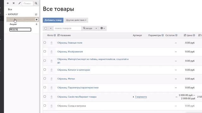Click the pencil edit category icon
This screenshot has width=202, height=113.
coord(20,3)
